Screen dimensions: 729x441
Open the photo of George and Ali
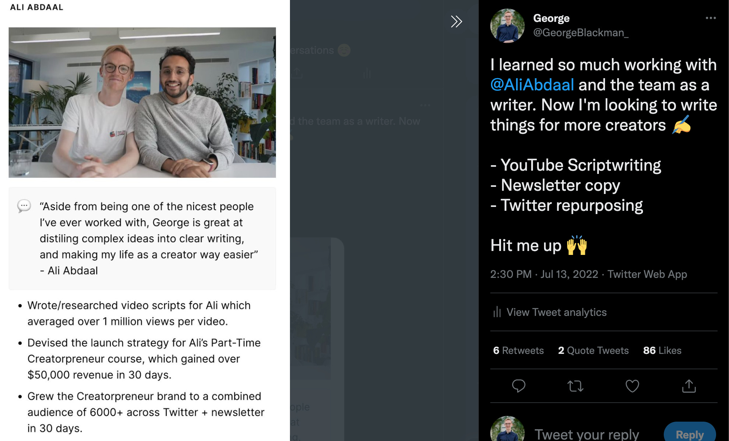[x=142, y=103]
